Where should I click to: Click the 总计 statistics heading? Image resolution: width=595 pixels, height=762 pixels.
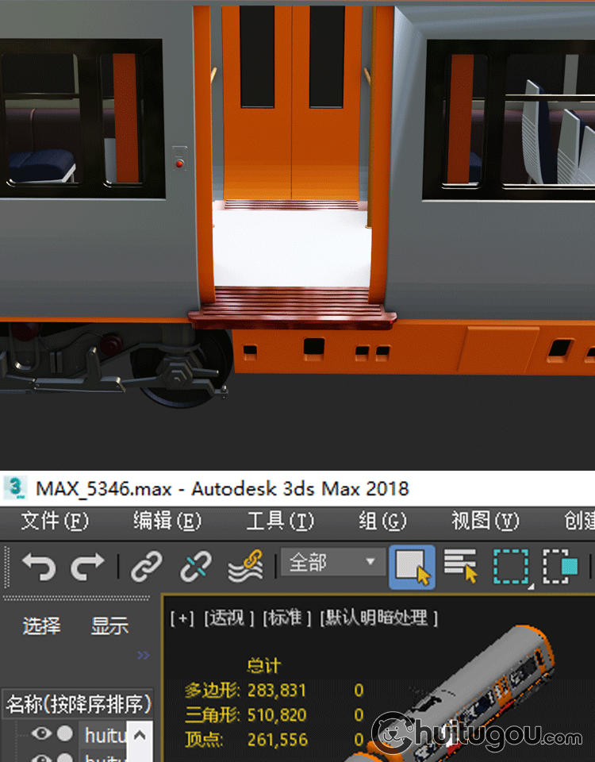[263, 666]
